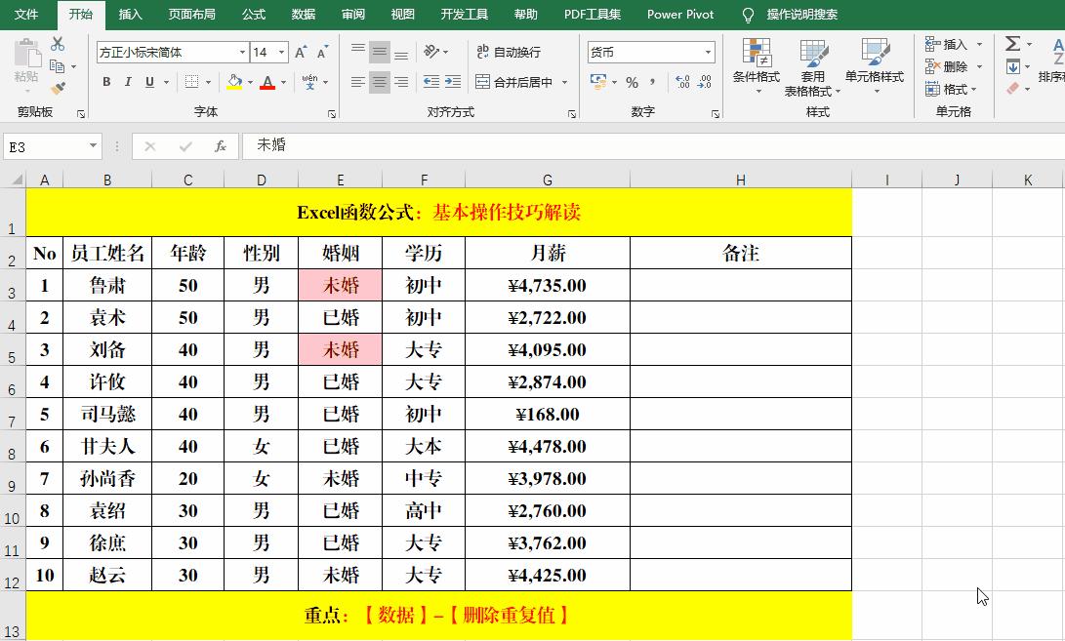Switch to the 数据 ribbon tab
The width and height of the screenshot is (1065, 641).
click(x=303, y=15)
